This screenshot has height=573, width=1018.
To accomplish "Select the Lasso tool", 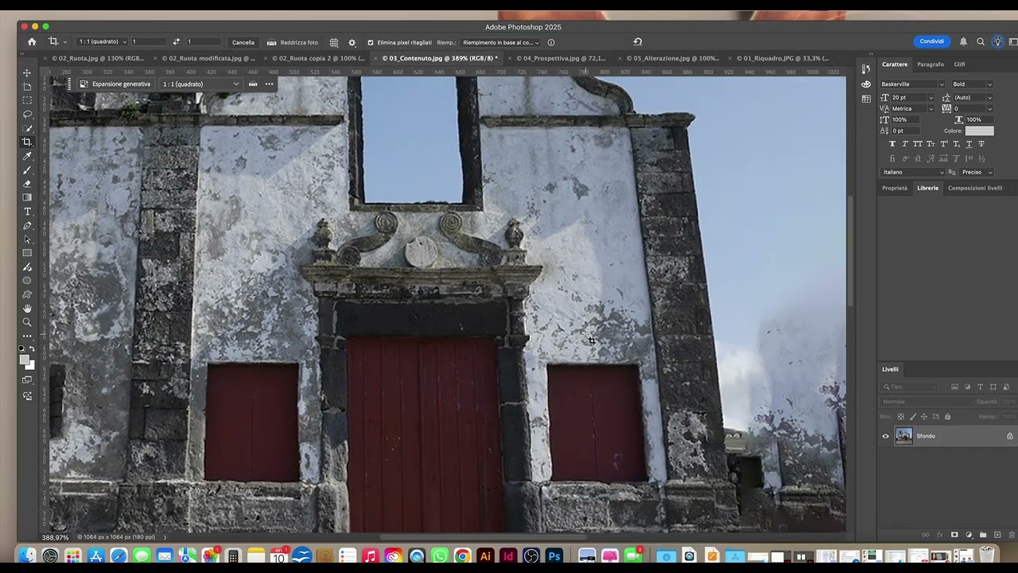I will tap(27, 114).
